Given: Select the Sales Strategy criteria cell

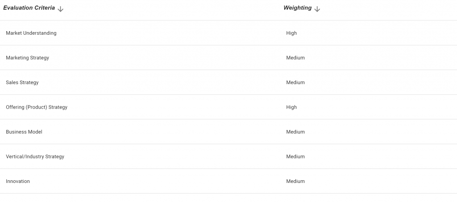Looking at the screenshot, I should pyautogui.click(x=22, y=83).
